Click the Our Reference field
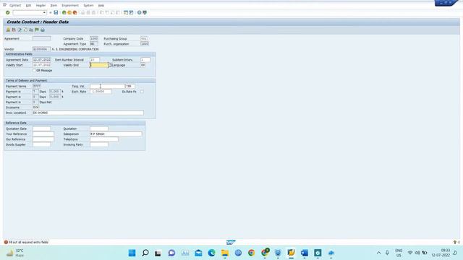This screenshot has width=463, height=260. click(43, 139)
